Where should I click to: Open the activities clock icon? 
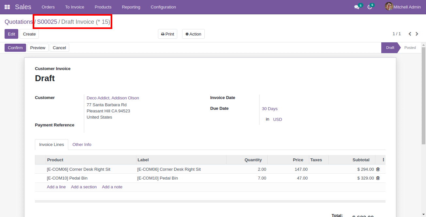click(370, 7)
